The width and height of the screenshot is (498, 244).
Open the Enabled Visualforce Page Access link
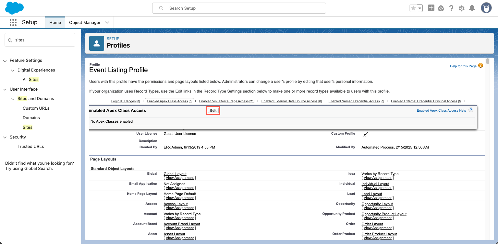[x=224, y=101]
